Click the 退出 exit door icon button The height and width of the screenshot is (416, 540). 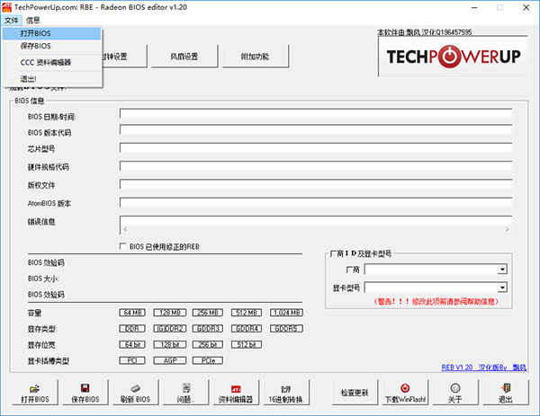click(506, 393)
